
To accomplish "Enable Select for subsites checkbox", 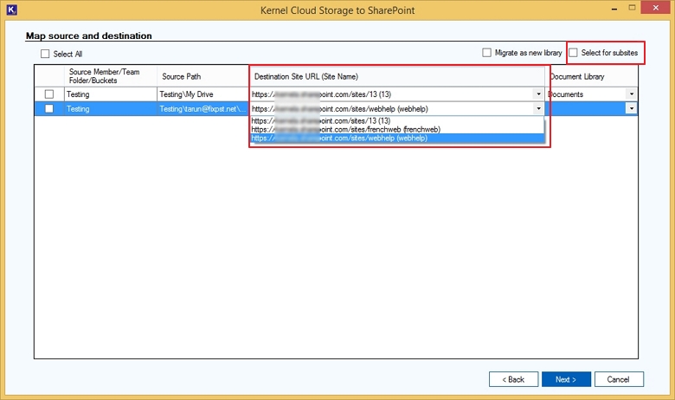I will click(x=573, y=53).
